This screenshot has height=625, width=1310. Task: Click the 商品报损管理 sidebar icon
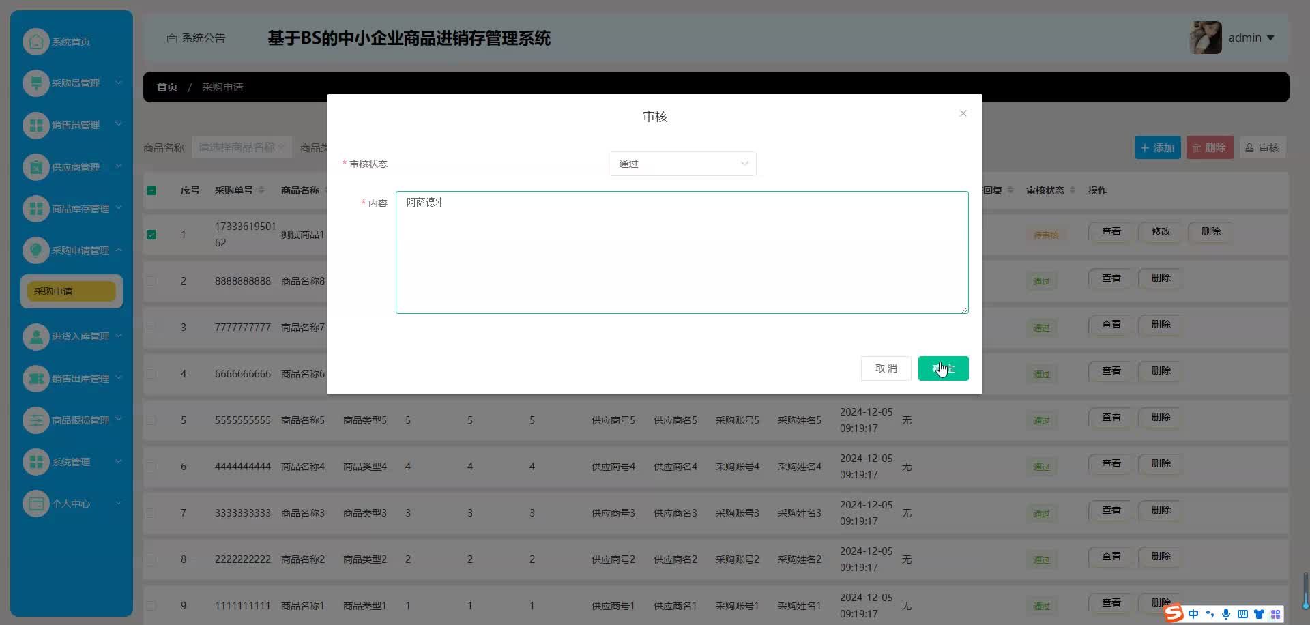point(35,420)
